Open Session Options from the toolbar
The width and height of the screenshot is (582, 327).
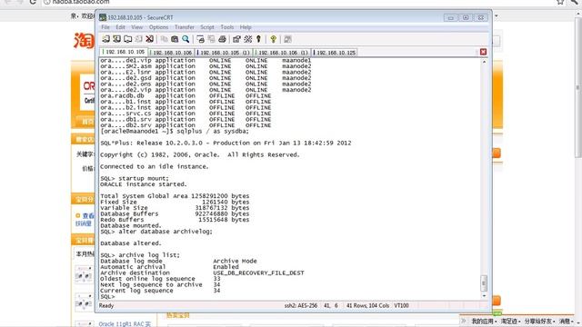236,39
